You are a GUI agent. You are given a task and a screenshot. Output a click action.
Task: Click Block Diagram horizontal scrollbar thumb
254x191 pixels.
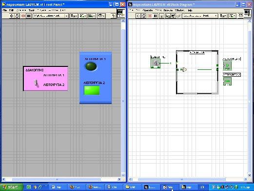coord(182,179)
